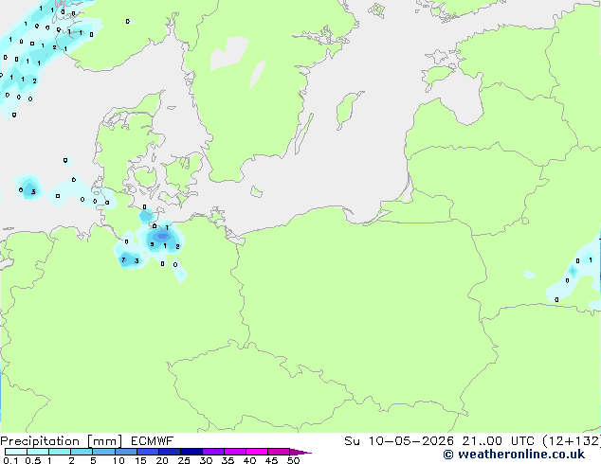The image size is (601, 464).
Task: Click the '35' legend scale label
Action: coord(228,460)
